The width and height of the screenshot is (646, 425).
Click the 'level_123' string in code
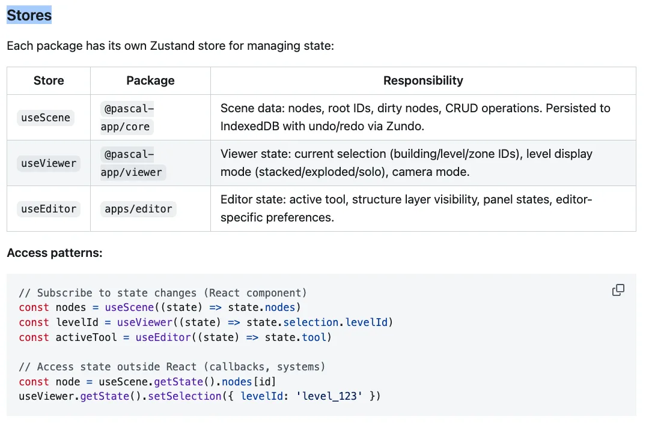(x=330, y=396)
